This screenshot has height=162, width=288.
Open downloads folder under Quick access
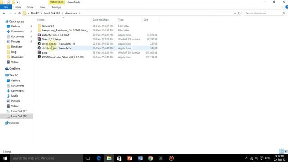click(17, 57)
